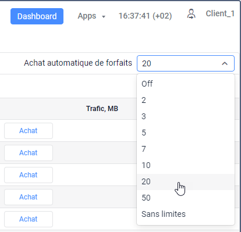Click the last Achat button in the table
Screen dimensions: 241x232
point(29,219)
